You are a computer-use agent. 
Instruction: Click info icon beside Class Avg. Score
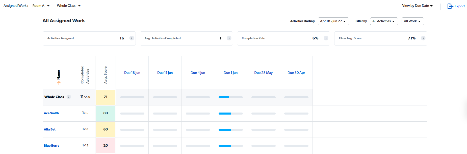click(423, 38)
